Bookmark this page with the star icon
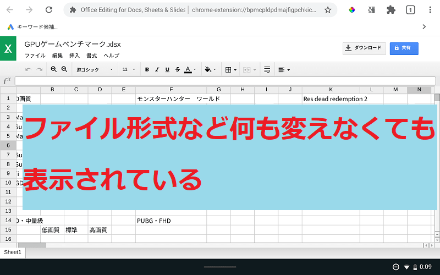Viewport: 440px width, 275px height. pyautogui.click(x=327, y=10)
